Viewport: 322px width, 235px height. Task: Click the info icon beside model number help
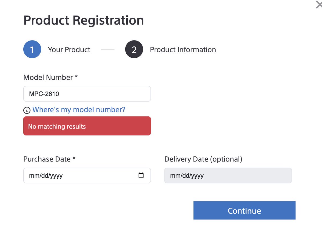point(27,110)
